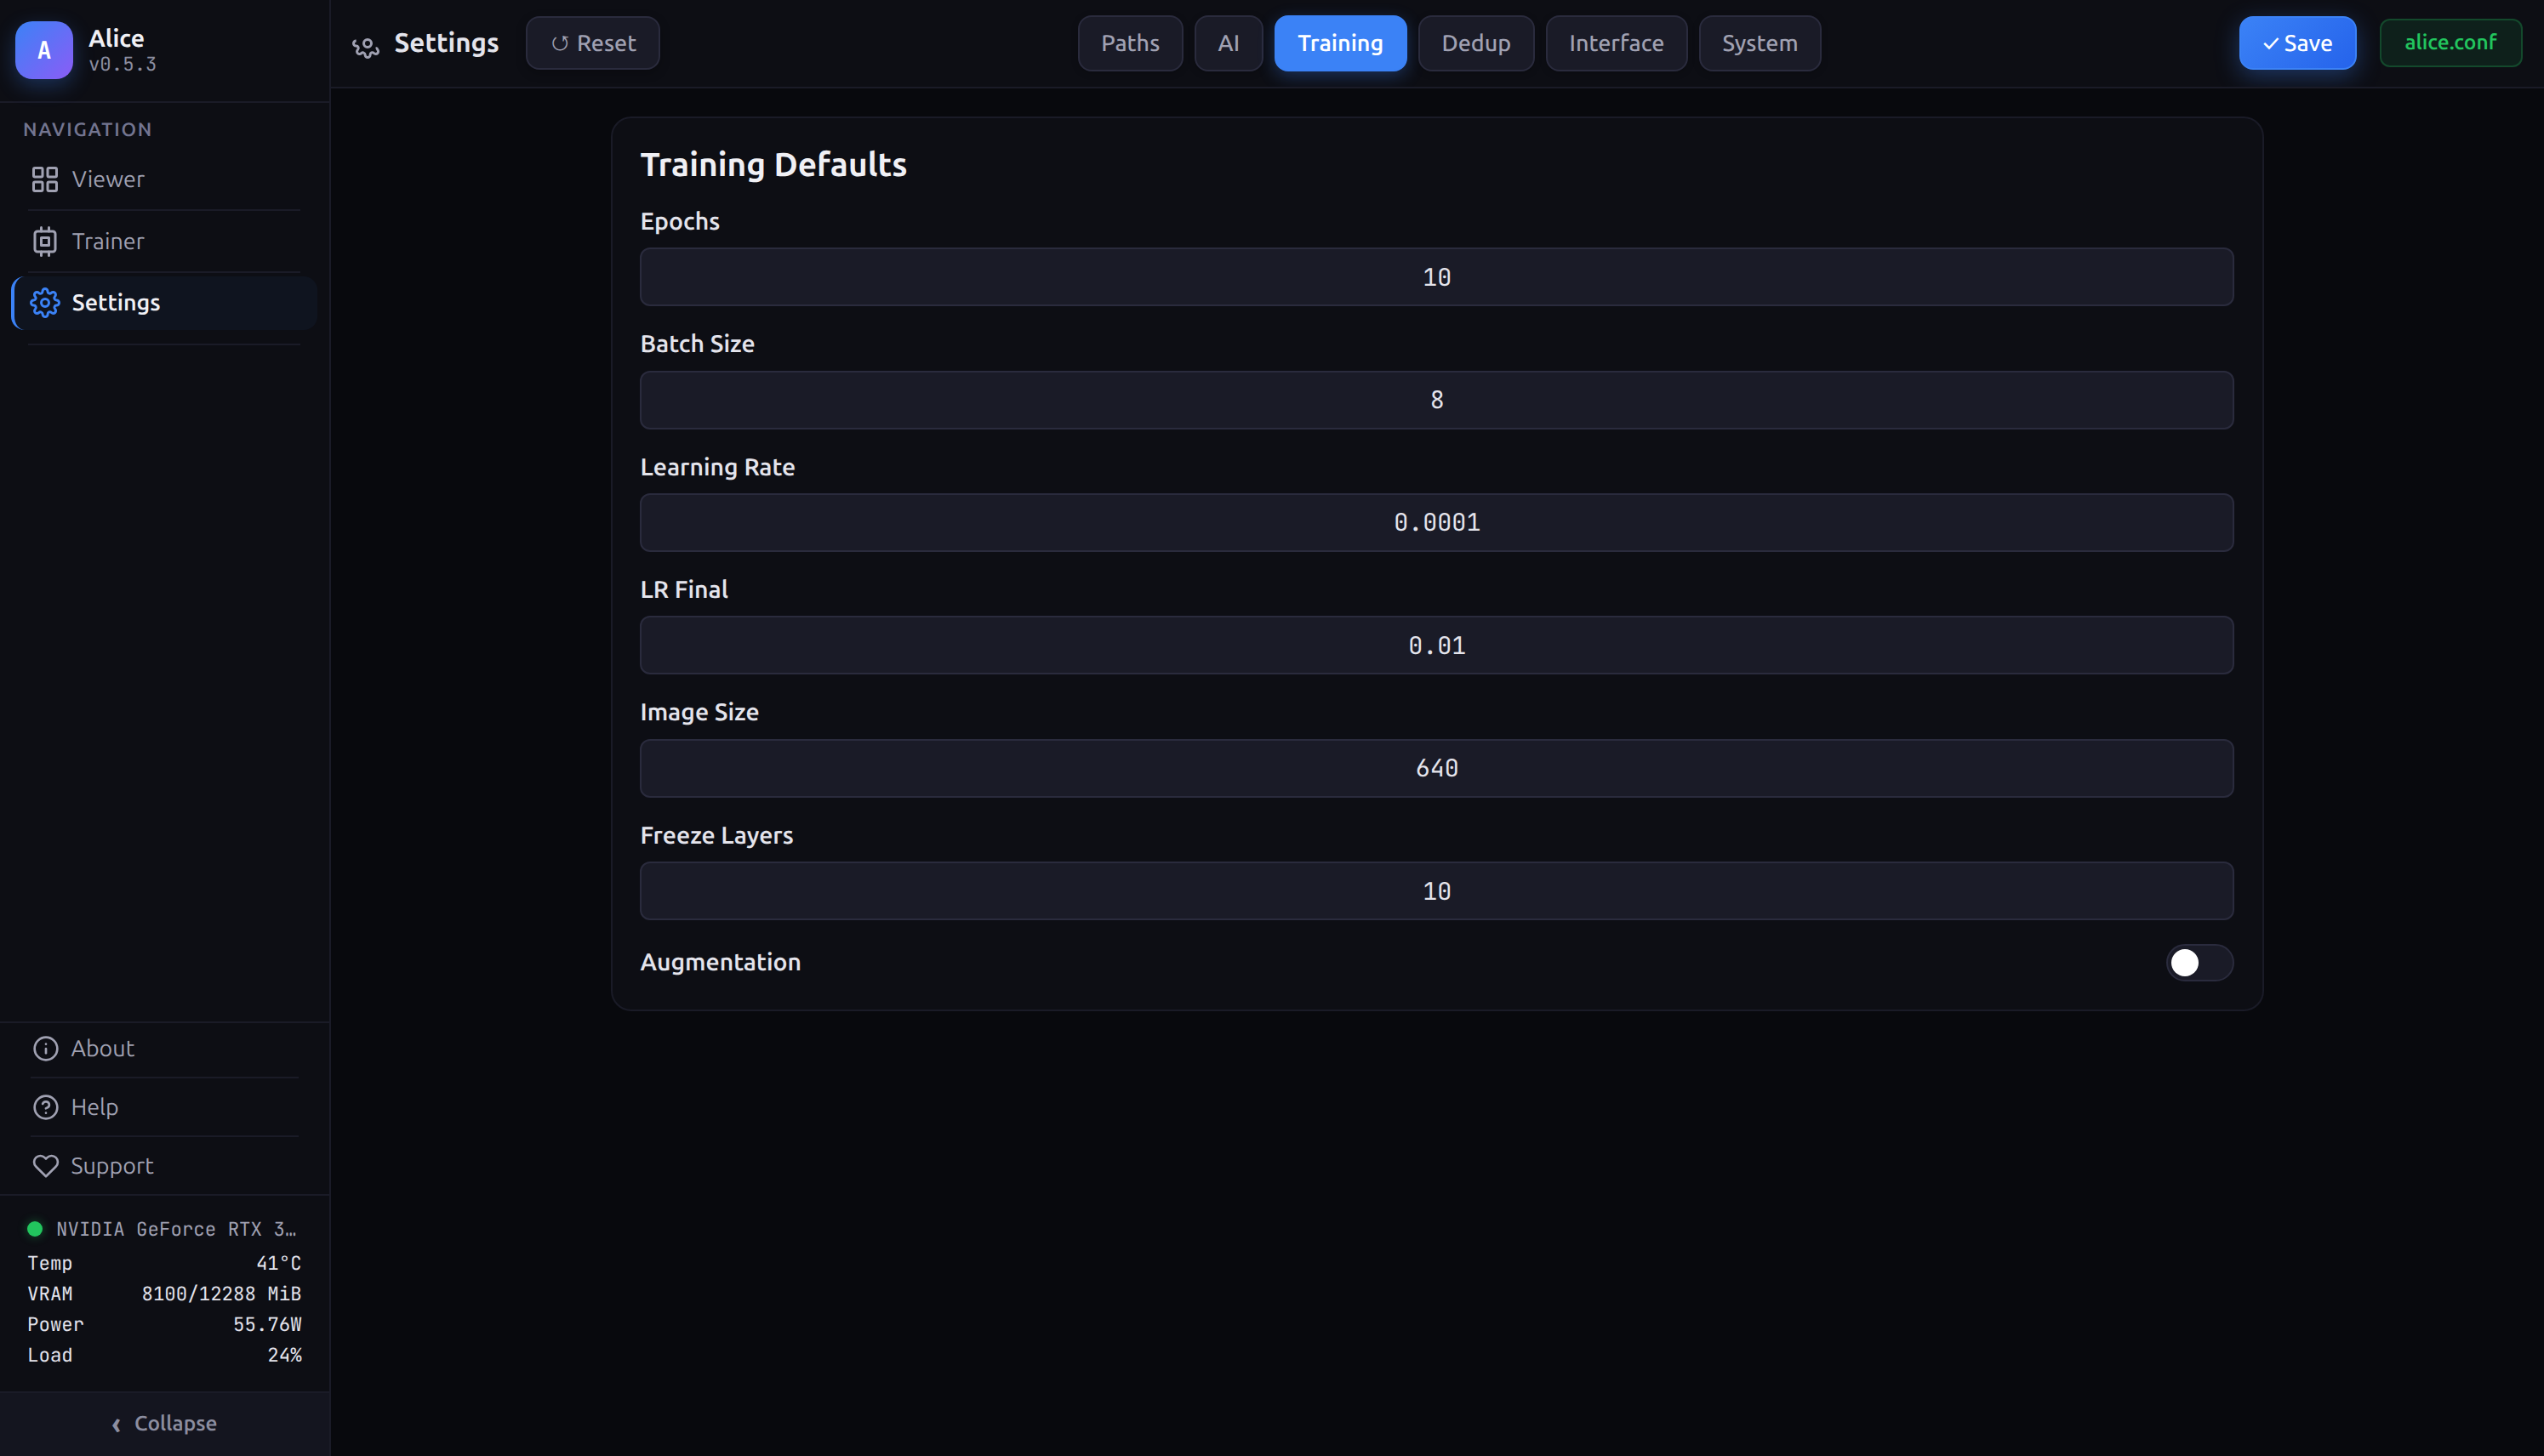Click the Settings gear icon in sidebar

44,302
